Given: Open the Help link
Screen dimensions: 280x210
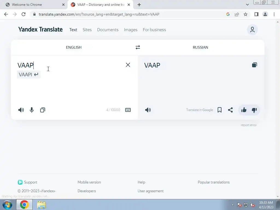Looking at the screenshot, I should click(x=141, y=182).
